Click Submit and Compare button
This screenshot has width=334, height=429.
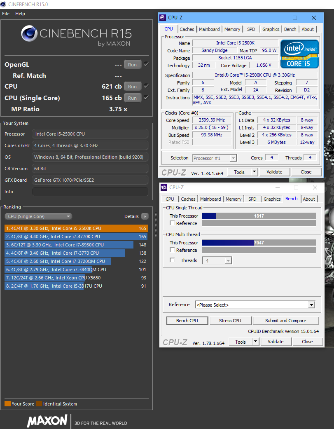coord(286,321)
